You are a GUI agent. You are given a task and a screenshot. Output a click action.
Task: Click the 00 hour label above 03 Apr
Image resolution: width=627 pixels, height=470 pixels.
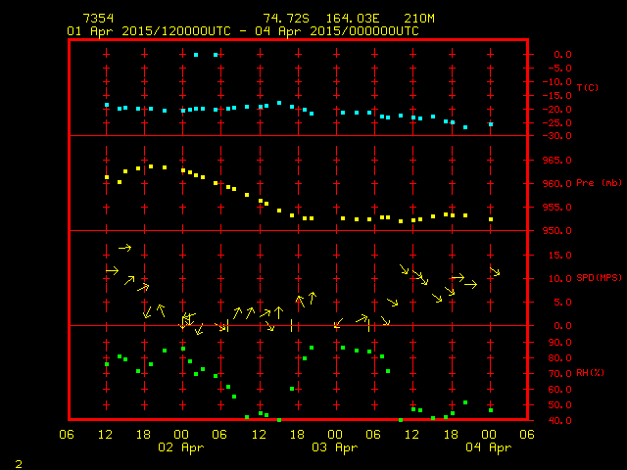pos(335,435)
